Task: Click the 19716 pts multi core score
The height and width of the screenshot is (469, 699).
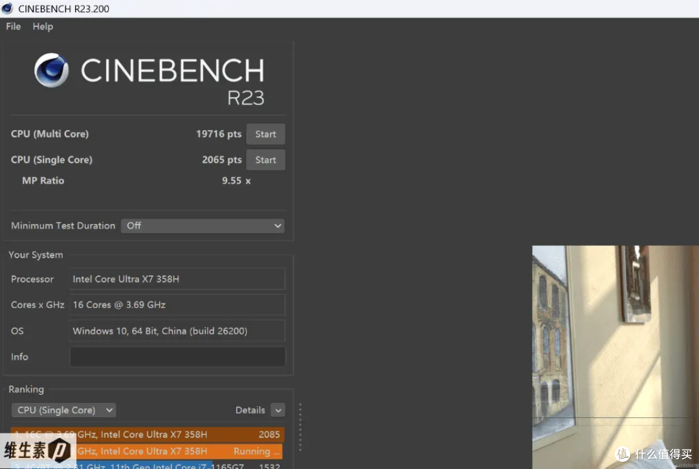Action: coord(219,134)
